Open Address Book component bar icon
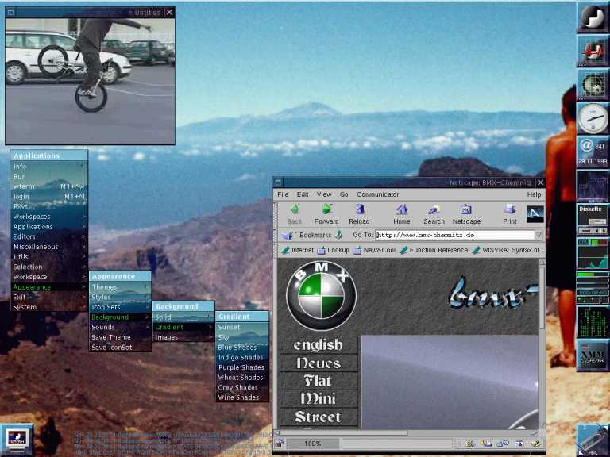This screenshot has height=457, width=610. (519, 444)
